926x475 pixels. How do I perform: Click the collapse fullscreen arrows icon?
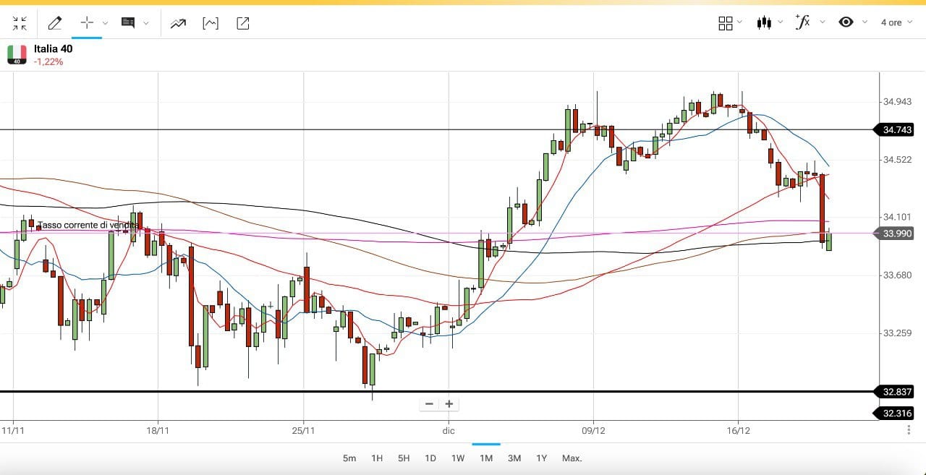[x=20, y=23]
